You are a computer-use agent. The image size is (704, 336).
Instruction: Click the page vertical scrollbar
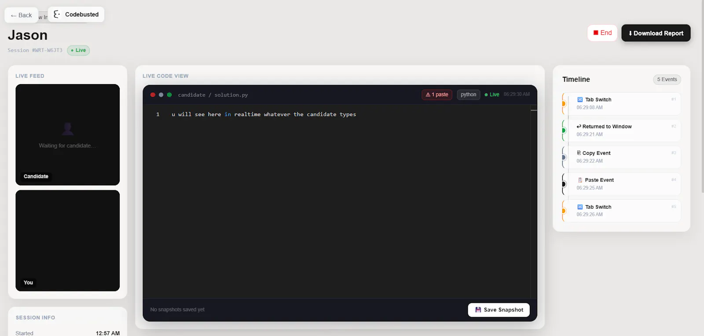click(702, 97)
